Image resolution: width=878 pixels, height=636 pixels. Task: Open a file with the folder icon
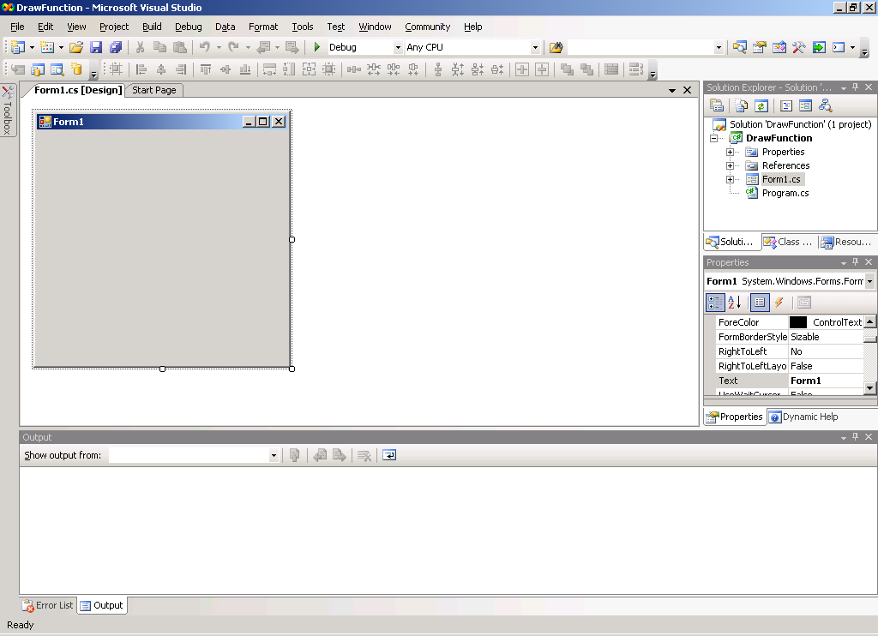coord(76,48)
